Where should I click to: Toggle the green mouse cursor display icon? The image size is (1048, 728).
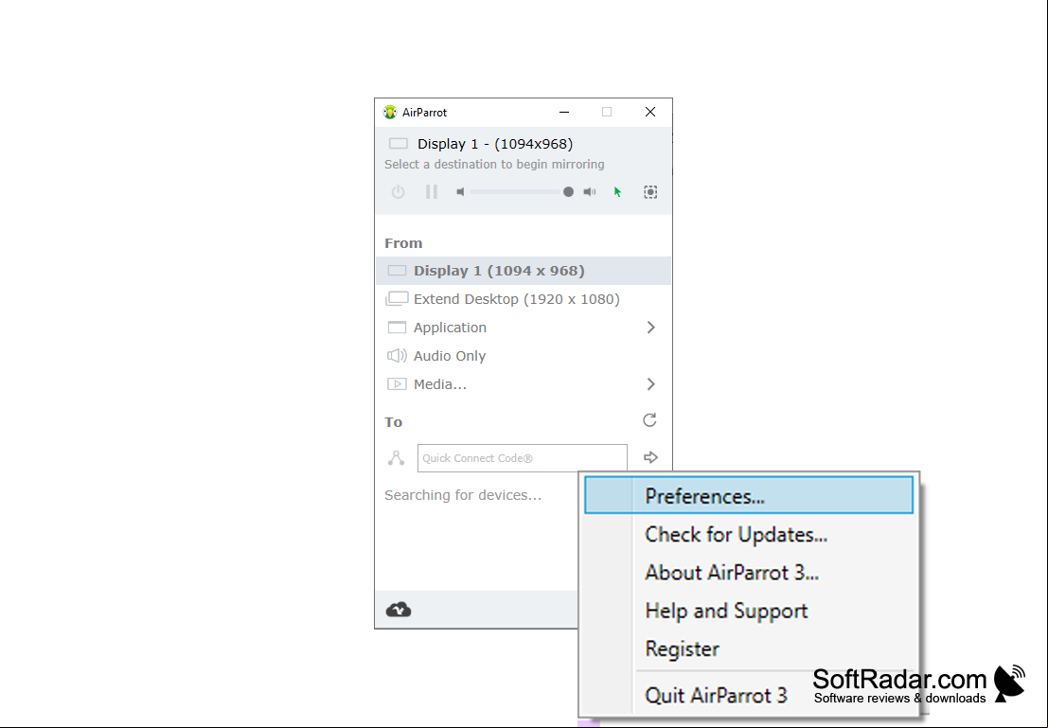click(617, 192)
